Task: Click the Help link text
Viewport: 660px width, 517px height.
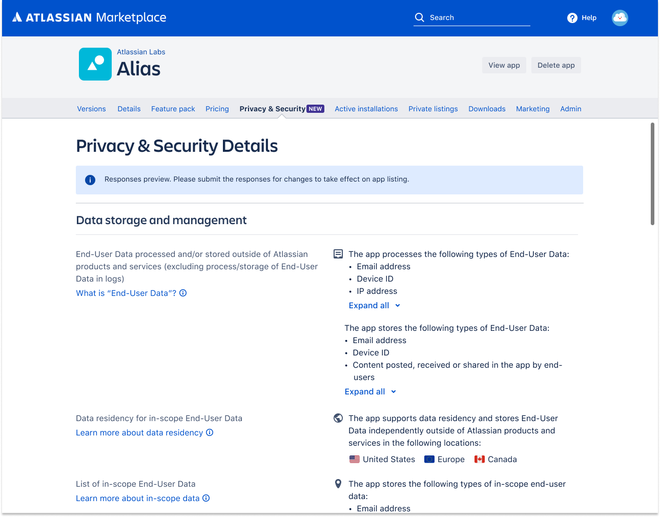Action: 589,17
